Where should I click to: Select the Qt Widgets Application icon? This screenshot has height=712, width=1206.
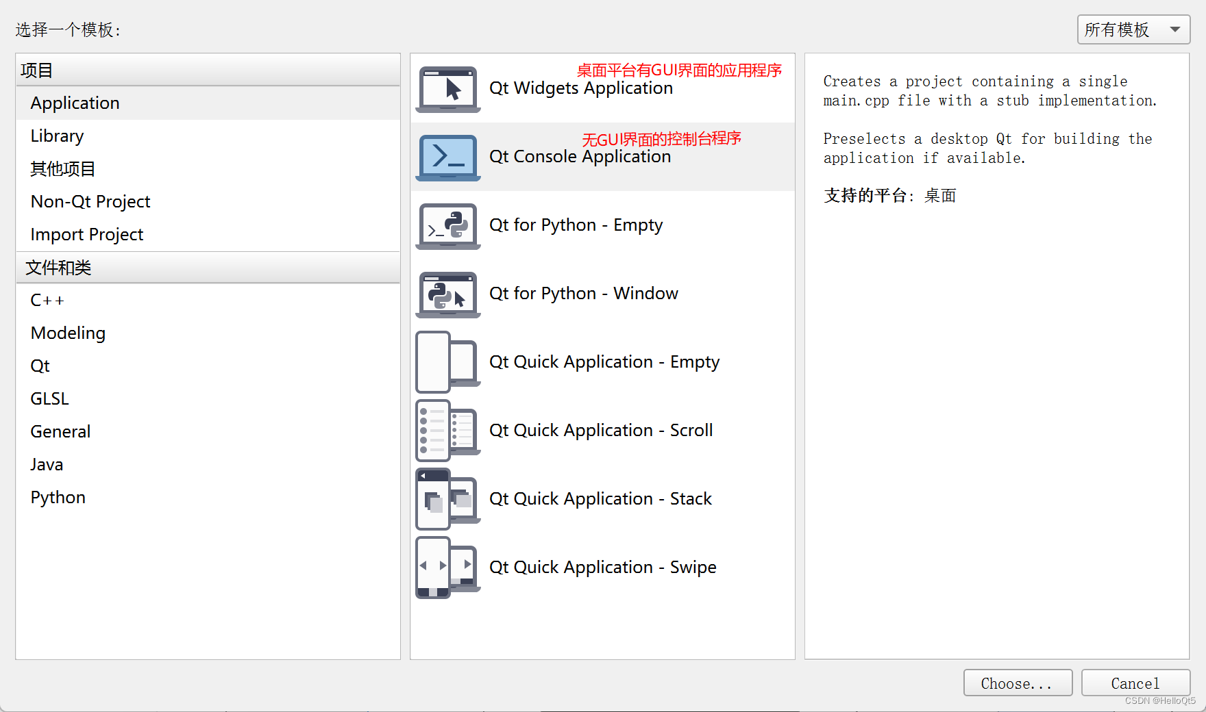[x=448, y=89]
